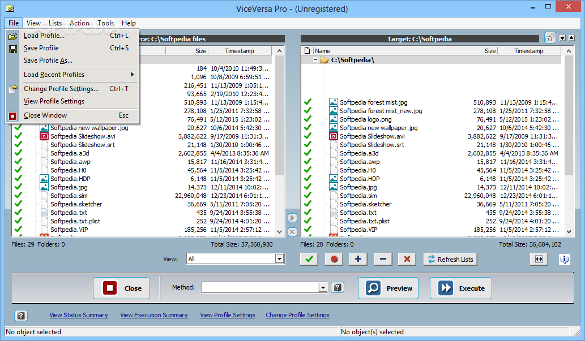Click the red Close Window menu icon
Image resolution: width=585 pixels, height=341 pixels.
13,116
